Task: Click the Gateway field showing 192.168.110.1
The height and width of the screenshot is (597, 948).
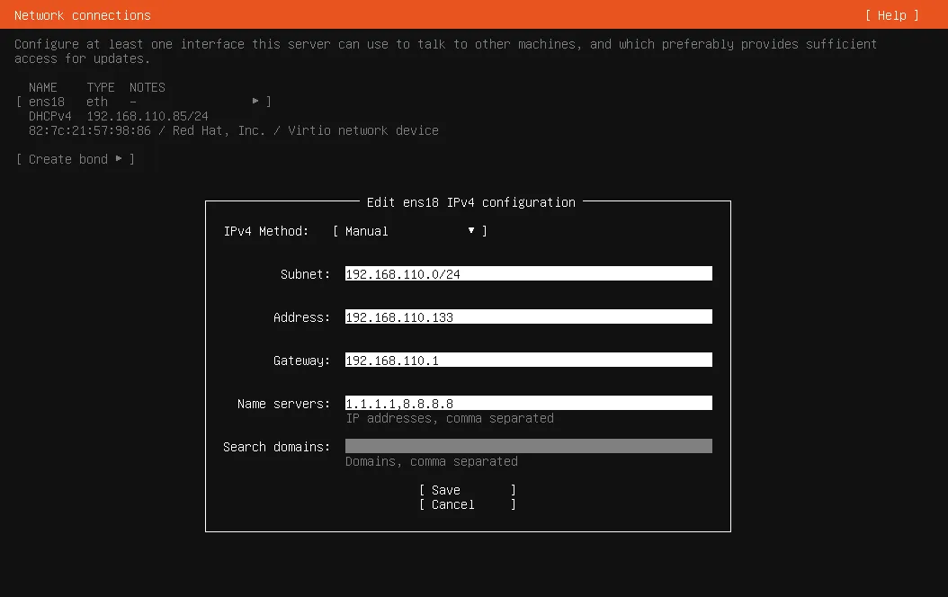Action: point(528,360)
